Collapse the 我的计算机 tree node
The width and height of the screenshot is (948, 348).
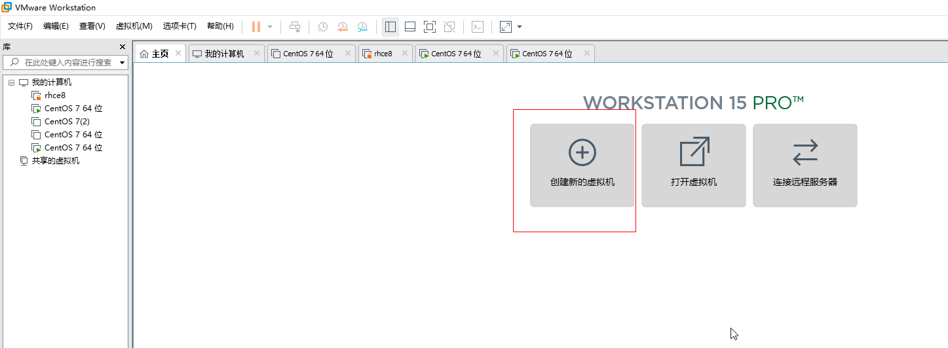[x=11, y=82]
